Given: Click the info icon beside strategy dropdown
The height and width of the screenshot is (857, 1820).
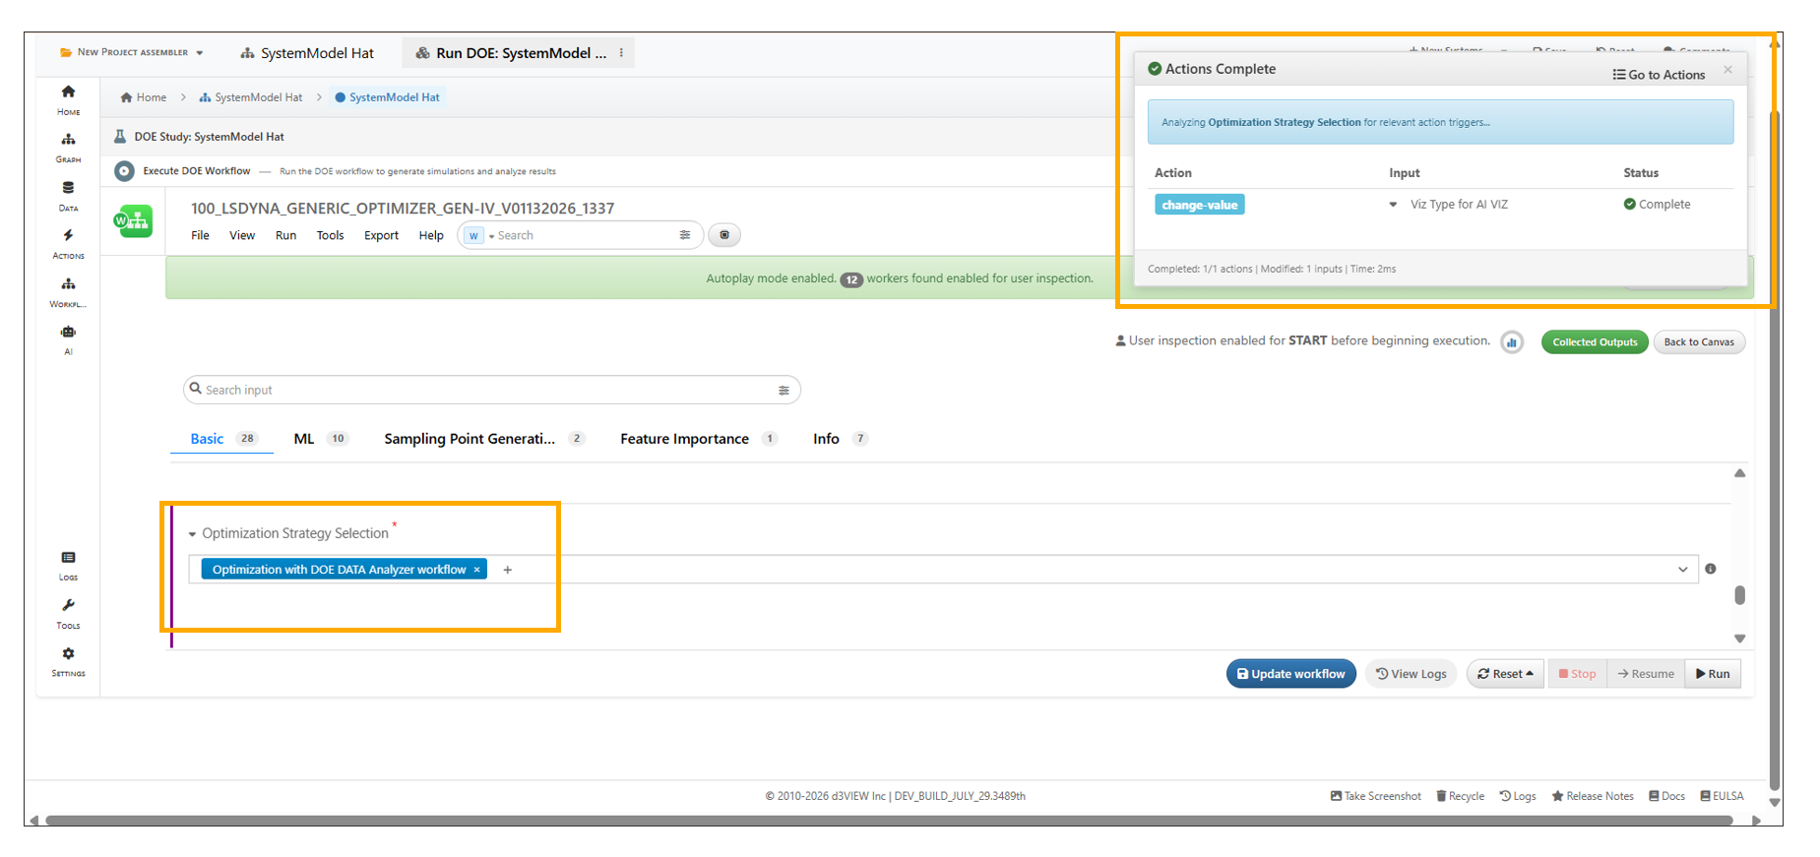Looking at the screenshot, I should click(x=1711, y=569).
